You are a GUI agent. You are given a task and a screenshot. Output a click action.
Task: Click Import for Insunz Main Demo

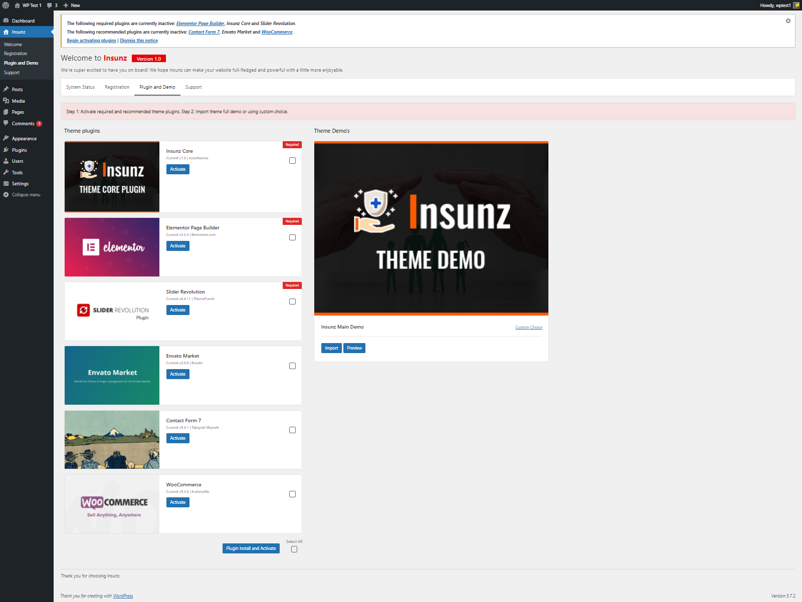click(331, 348)
